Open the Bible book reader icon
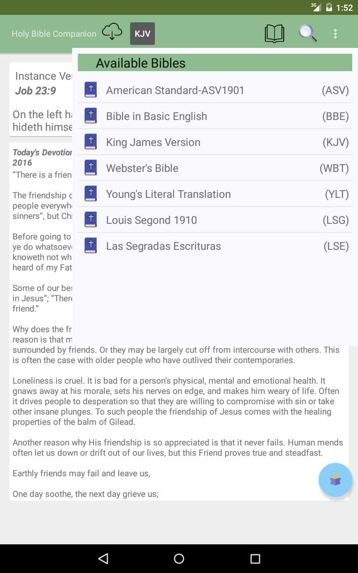 274,34
